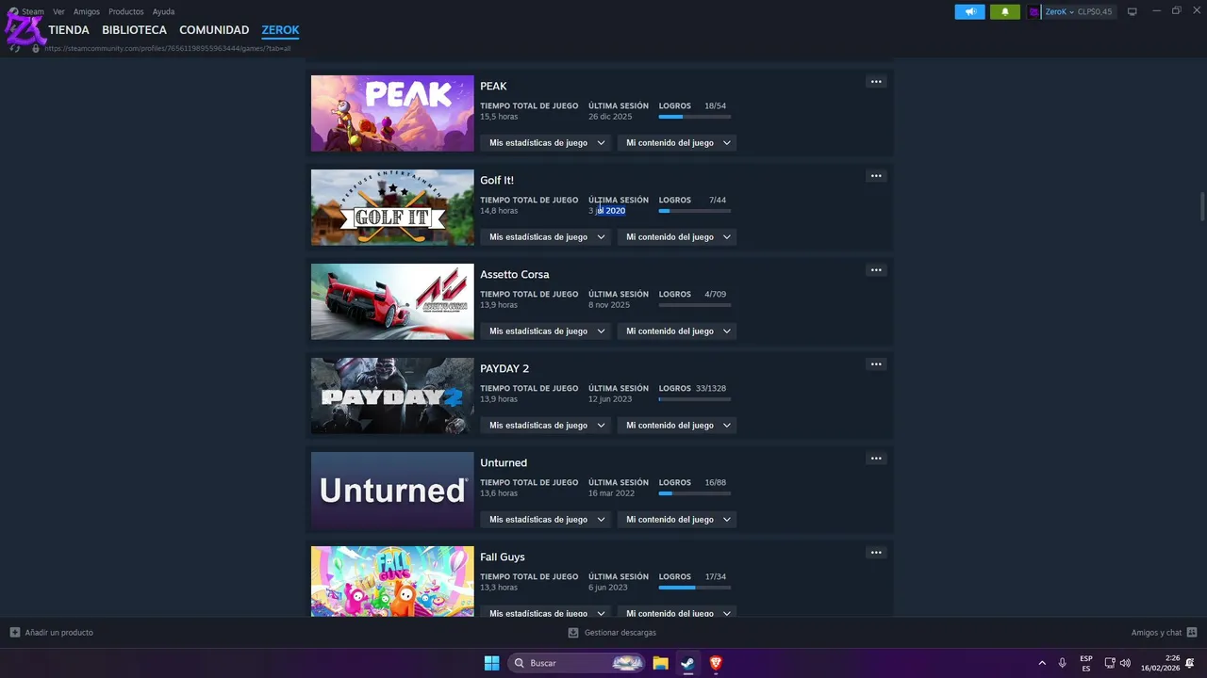Click Steam icon in taskbar
Viewport: 1207px width, 678px height.
(688, 663)
